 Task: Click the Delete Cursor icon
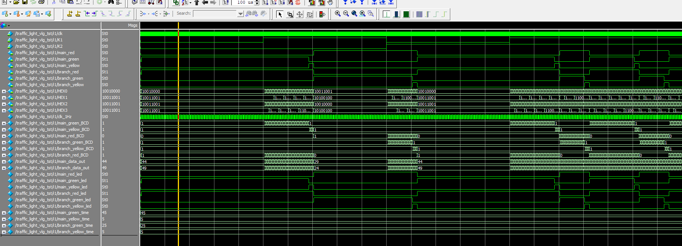tap(78, 14)
